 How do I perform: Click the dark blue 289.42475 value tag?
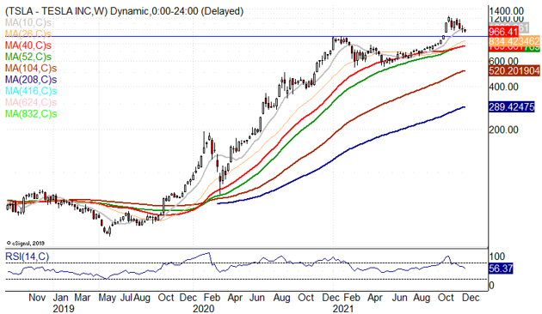tap(512, 107)
